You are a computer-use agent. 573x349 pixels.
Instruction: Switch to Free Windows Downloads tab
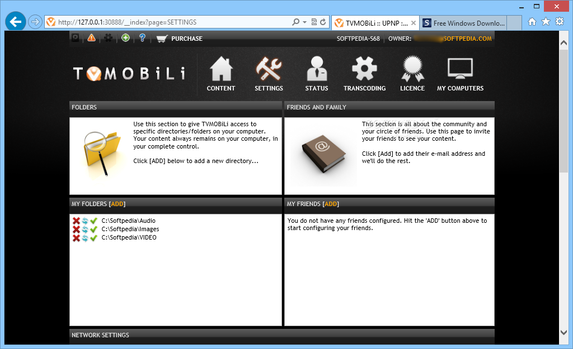[x=463, y=23]
